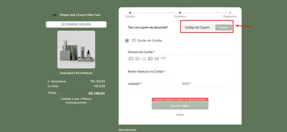This screenshot has width=287, height=132.
Task: Click the Proper Jack logo icon
Action: coord(54,15)
